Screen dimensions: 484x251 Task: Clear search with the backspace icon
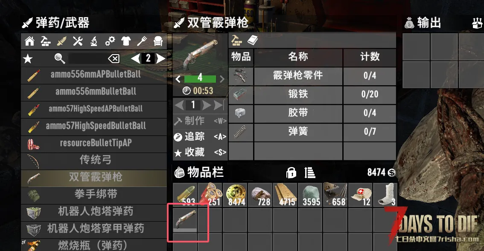coord(114,58)
